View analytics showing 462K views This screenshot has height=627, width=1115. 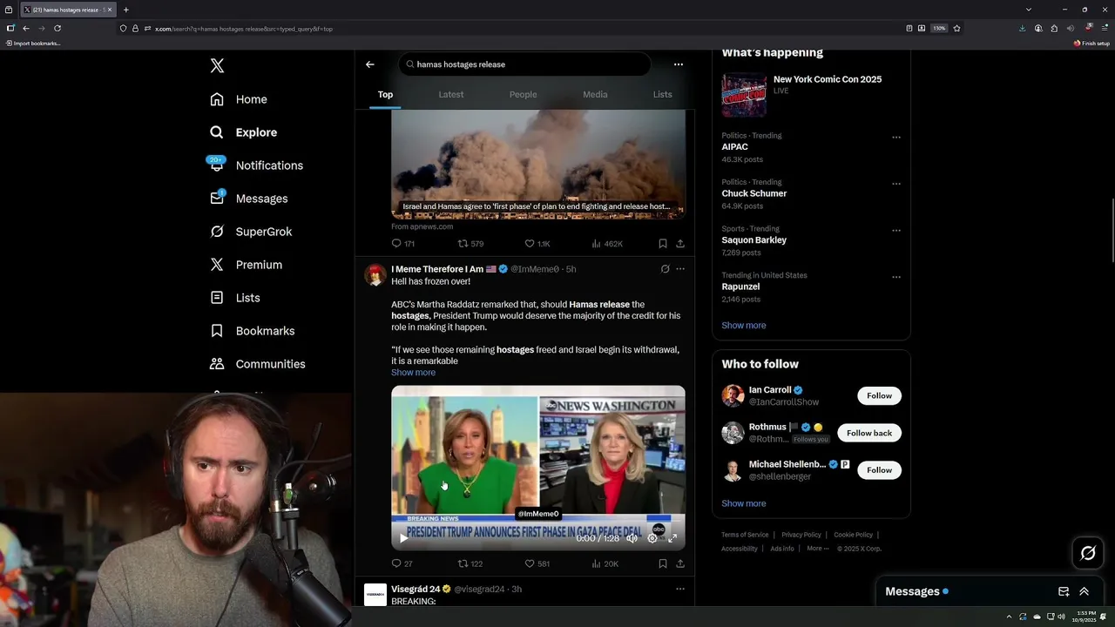(x=607, y=244)
